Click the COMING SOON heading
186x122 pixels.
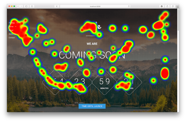point(92,55)
